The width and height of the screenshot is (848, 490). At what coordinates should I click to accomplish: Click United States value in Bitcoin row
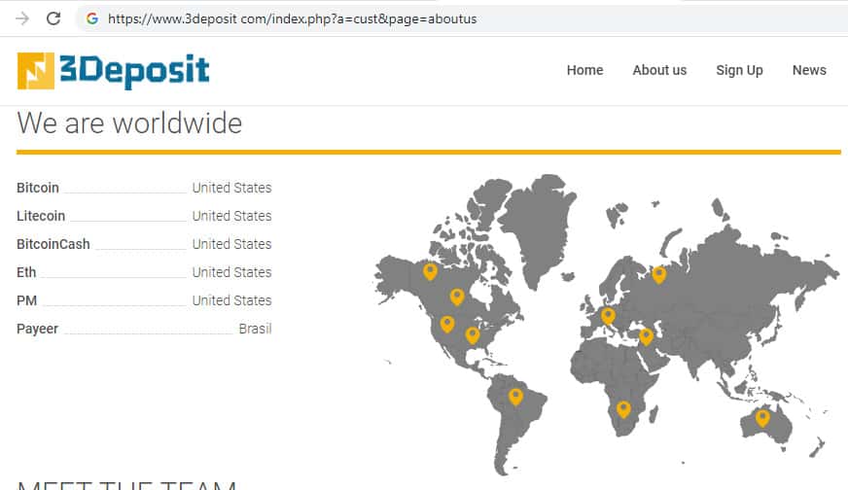pyautogui.click(x=232, y=188)
